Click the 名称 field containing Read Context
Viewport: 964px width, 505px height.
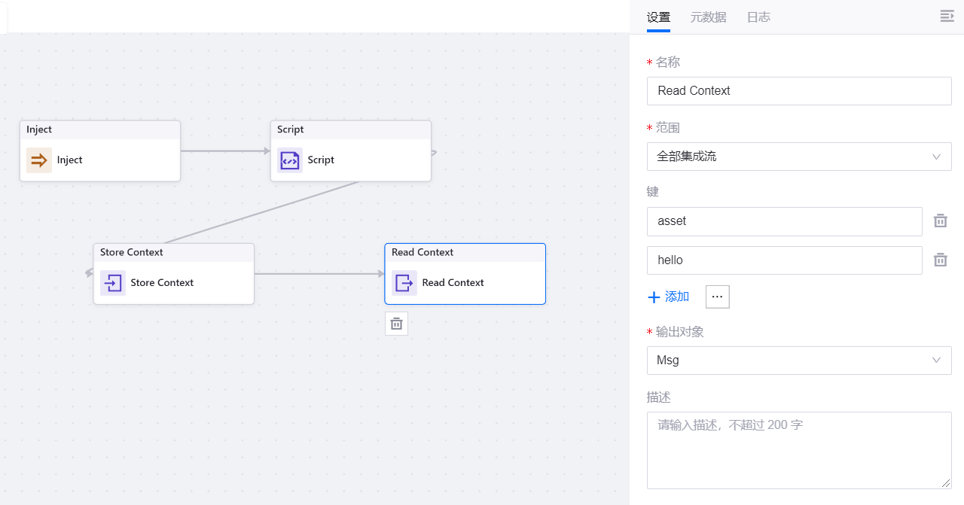click(798, 91)
